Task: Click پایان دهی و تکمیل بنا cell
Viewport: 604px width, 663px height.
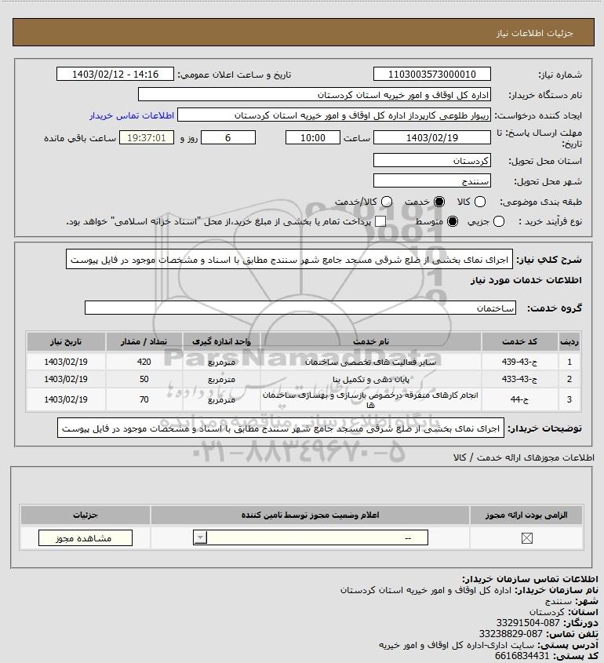Action: click(x=371, y=379)
